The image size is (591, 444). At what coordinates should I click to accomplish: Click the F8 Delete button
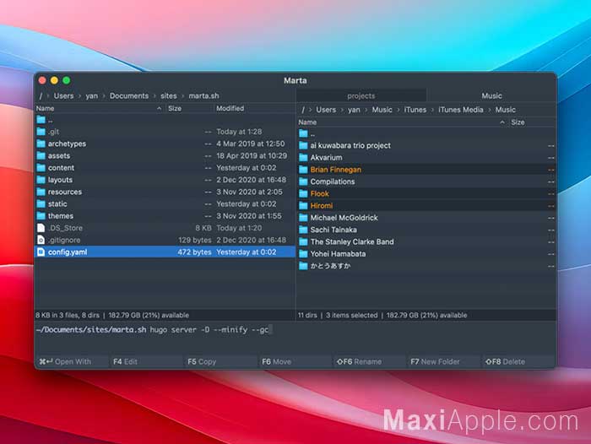[x=518, y=361]
